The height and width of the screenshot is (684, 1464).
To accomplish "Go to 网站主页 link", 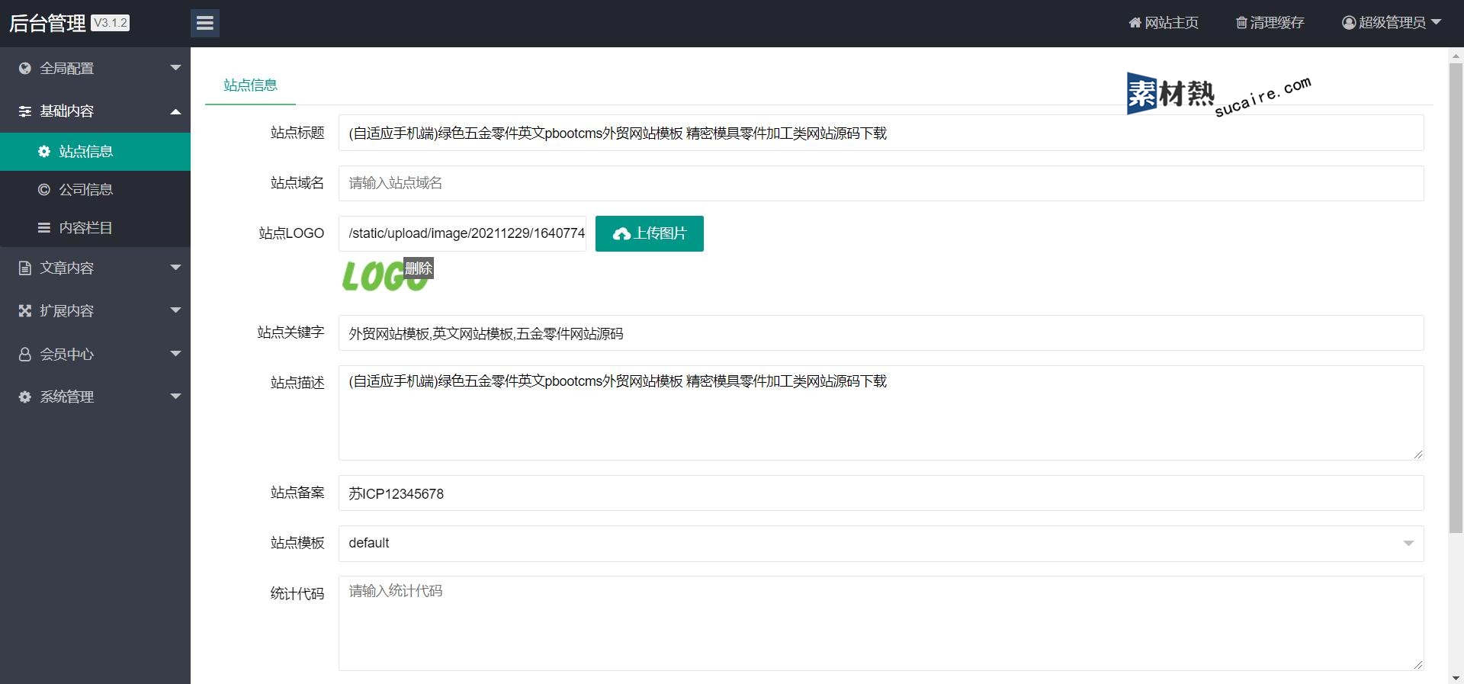I will tap(1164, 23).
